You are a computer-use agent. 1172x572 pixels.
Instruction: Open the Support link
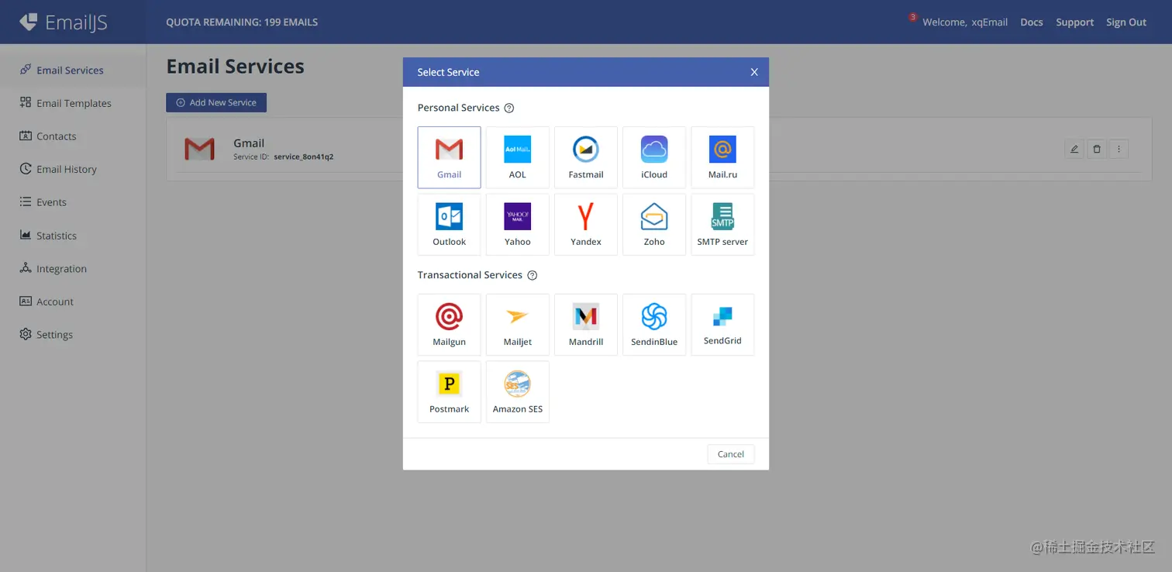coord(1074,22)
